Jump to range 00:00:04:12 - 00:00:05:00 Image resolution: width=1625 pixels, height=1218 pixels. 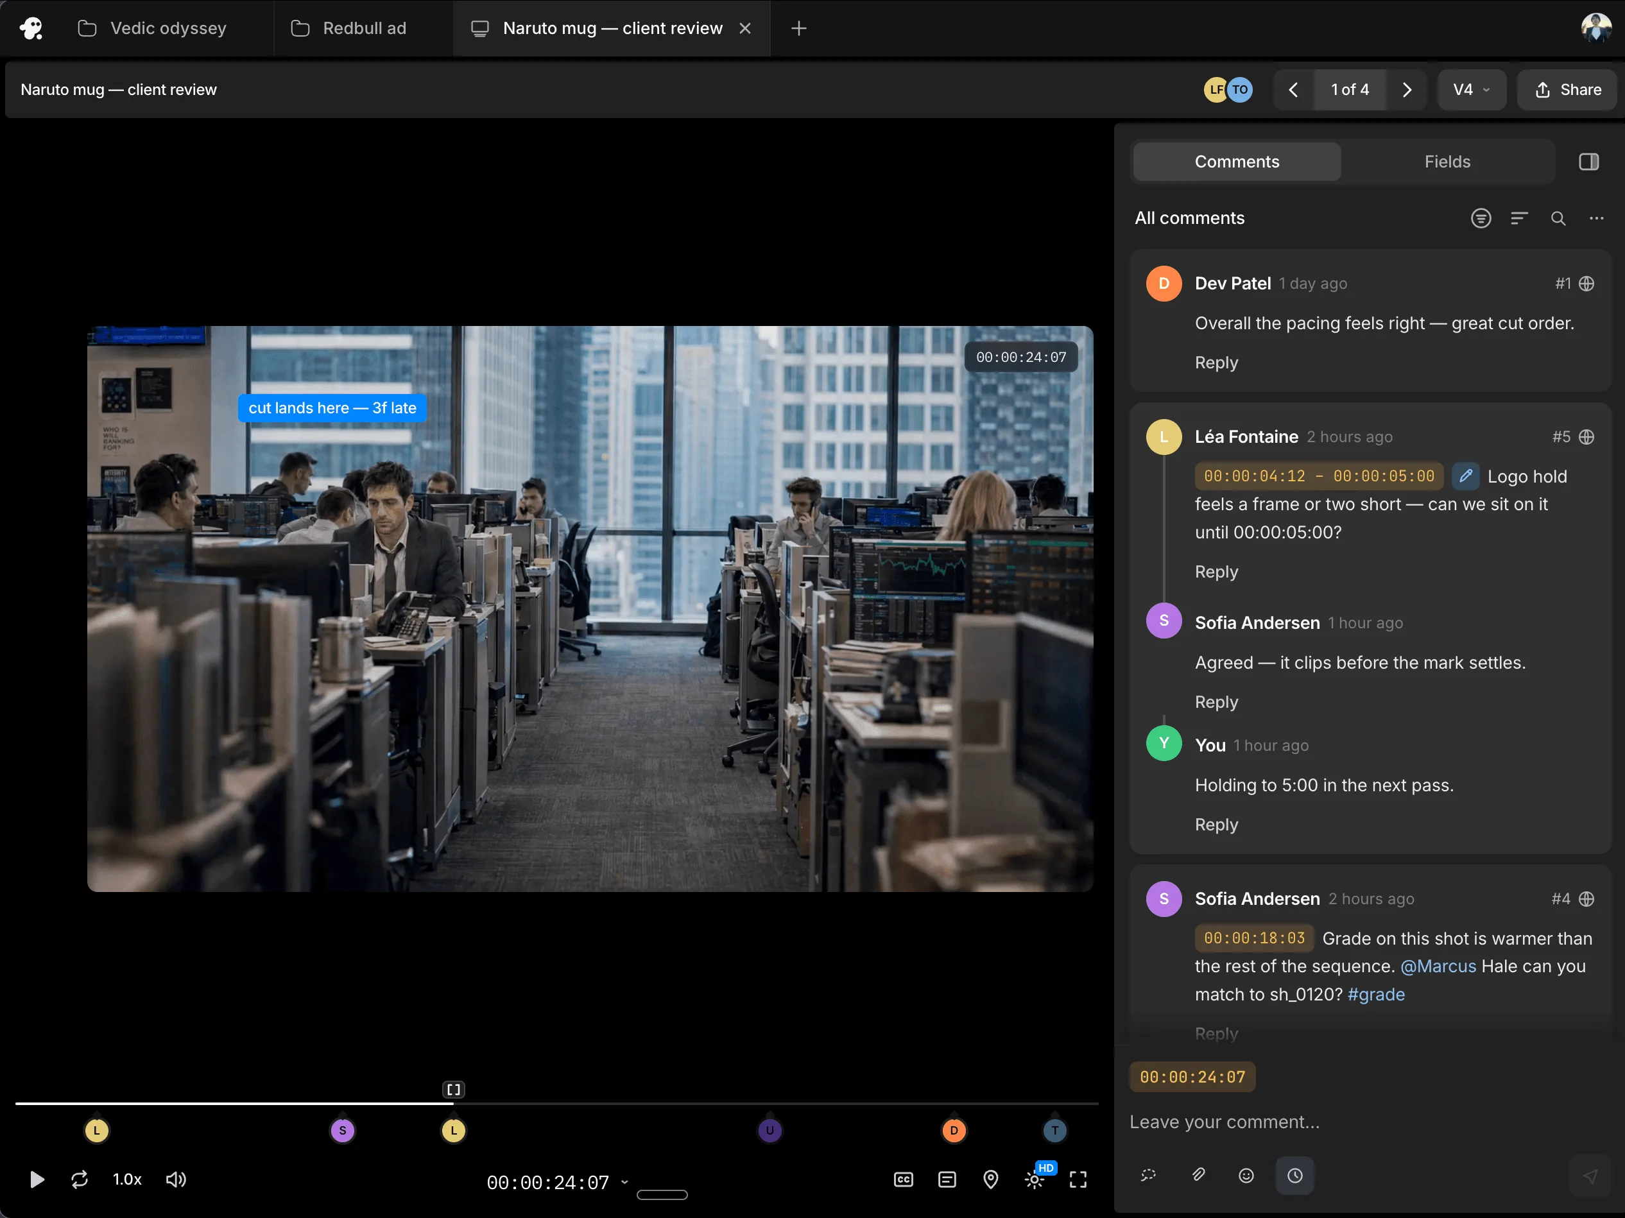(x=1319, y=476)
